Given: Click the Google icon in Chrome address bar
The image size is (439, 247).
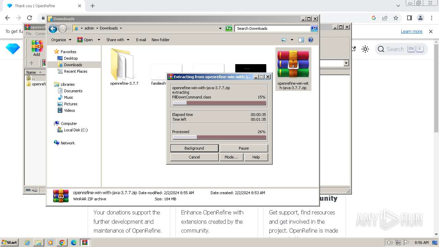Looking at the screenshot, I should [x=374, y=18].
